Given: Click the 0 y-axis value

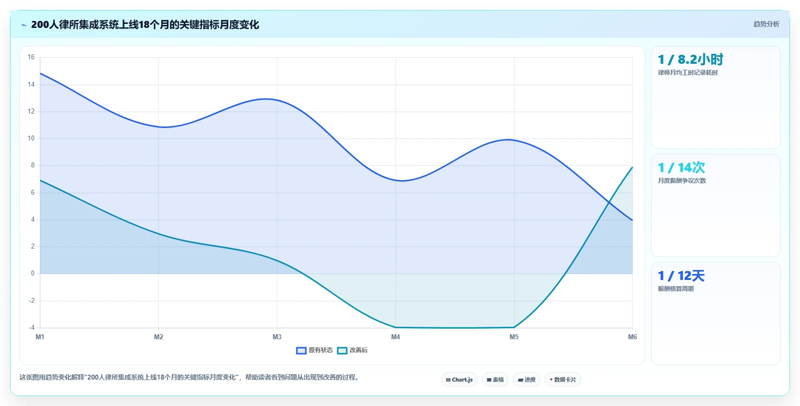Looking at the screenshot, I should point(33,273).
